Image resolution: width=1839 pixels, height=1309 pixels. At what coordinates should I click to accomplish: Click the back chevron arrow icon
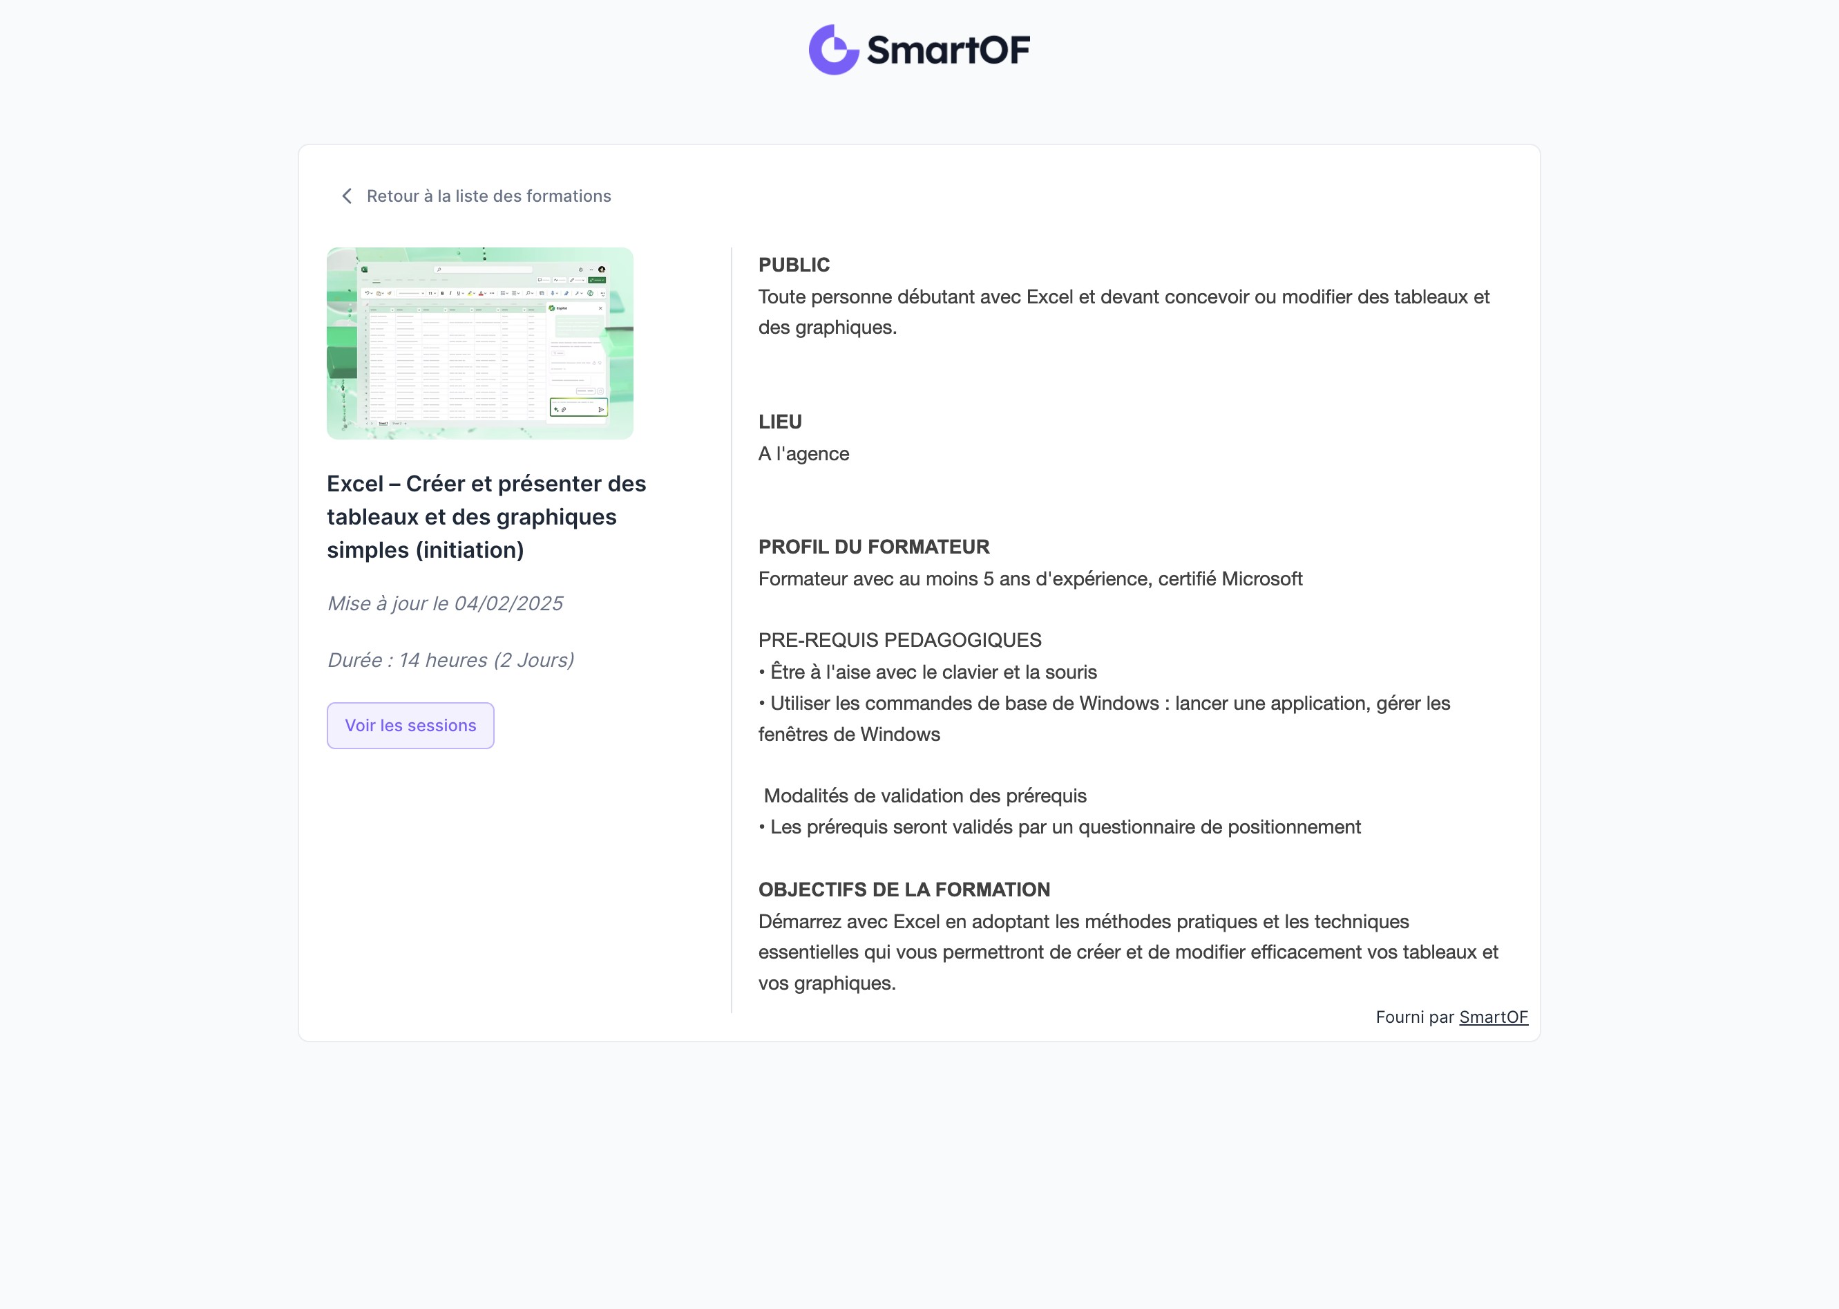tap(347, 196)
